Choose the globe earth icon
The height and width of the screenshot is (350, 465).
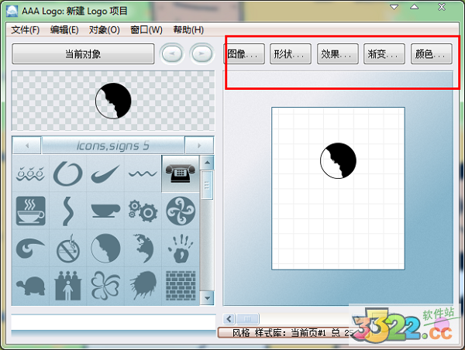(143, 249)
